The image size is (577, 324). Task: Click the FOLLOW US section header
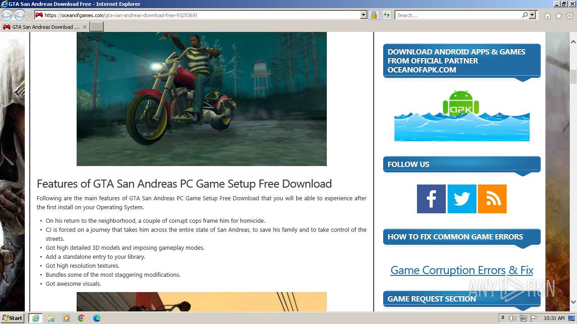(x=462, y=164)
